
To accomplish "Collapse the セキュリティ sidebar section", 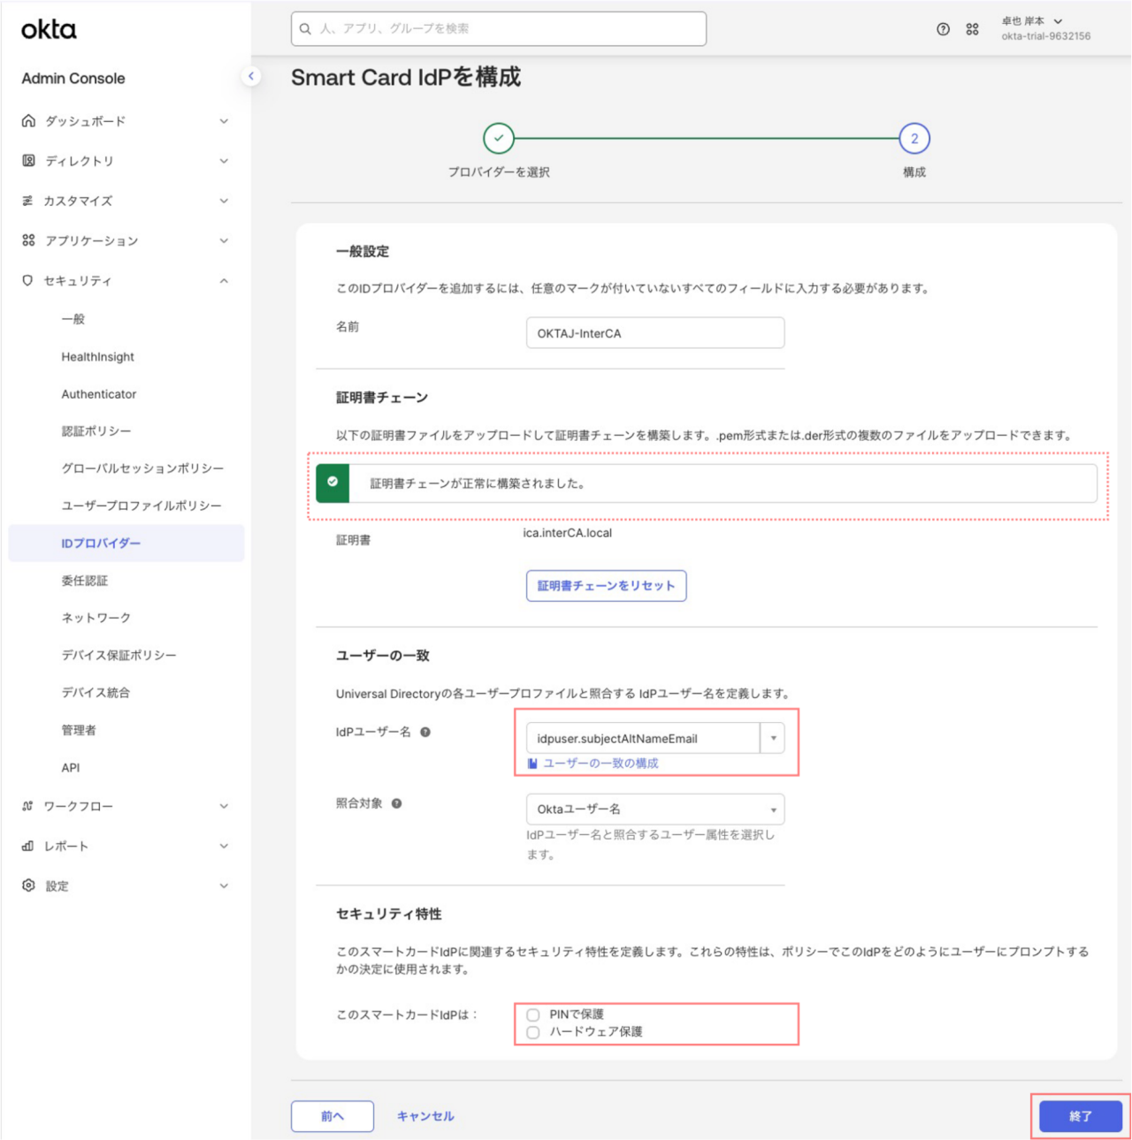I will [x=224, y=280].
